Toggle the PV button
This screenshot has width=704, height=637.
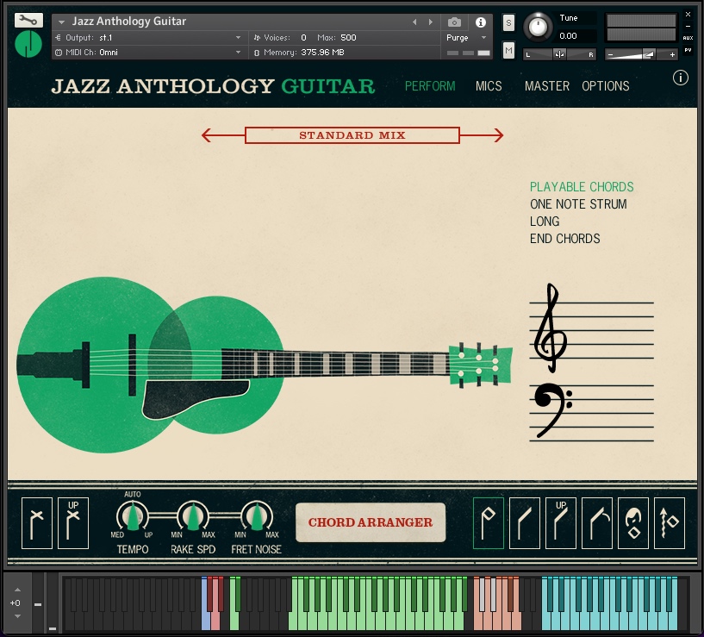[688, 50]
